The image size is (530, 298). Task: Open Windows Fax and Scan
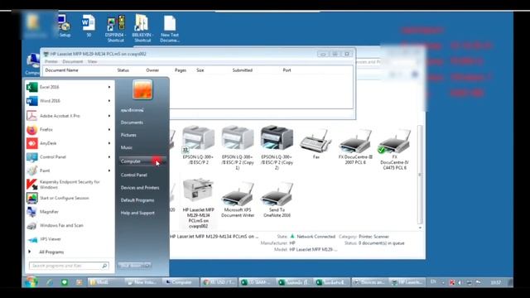pyautogui.click(x=61, y=225)
